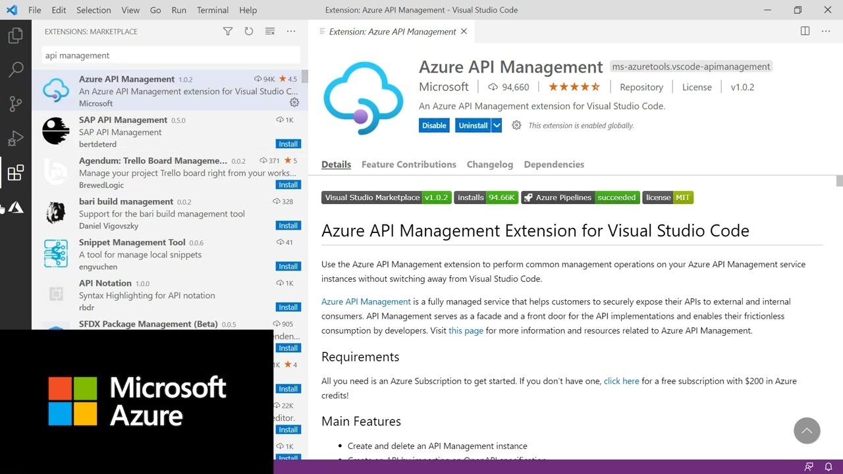Image resolution: width=843 pixels, height=474 pixels.
Task: Open the File menu
Action: 35,10
